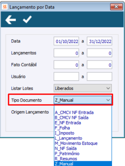Screen dimensions: 125x166
Task: Select L_Lançamento option
Action: 83,138
